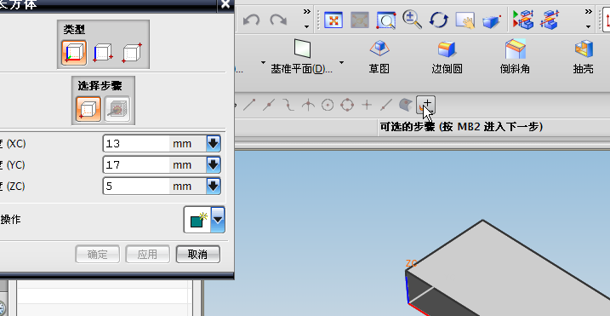Choose the 抽壳 shell tool
The width and height of the screenshot is (610, 316).
coord(583,56)
